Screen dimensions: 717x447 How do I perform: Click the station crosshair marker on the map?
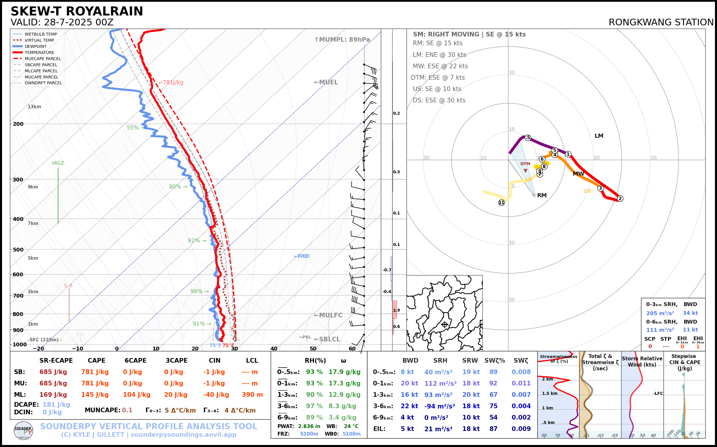445,325
